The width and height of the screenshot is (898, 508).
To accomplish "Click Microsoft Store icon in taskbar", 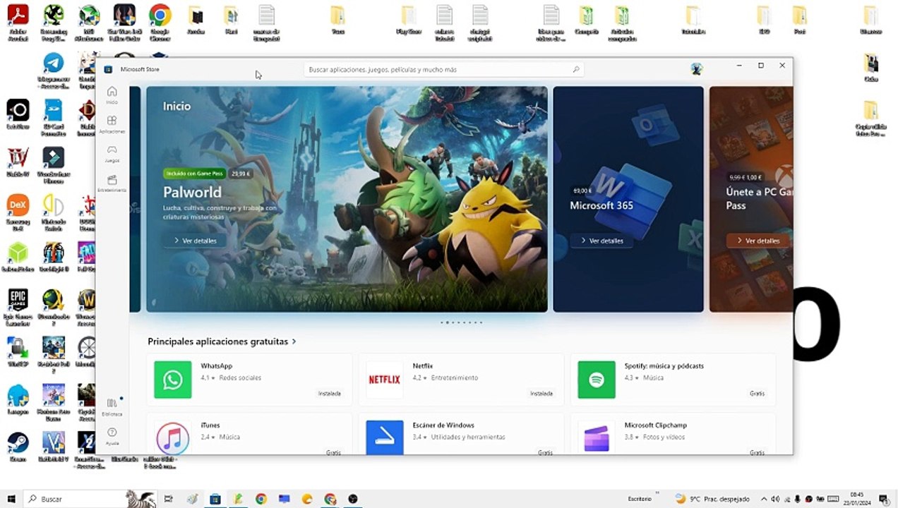I will [x=215, y=499].
